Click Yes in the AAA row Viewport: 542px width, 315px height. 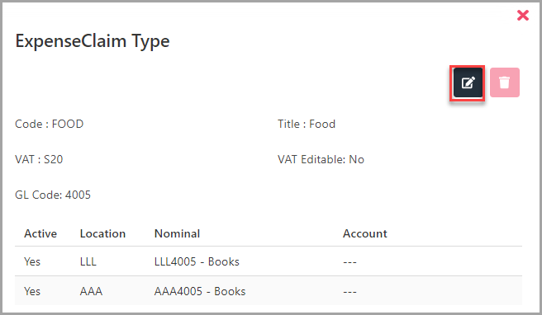pos(32,291)
